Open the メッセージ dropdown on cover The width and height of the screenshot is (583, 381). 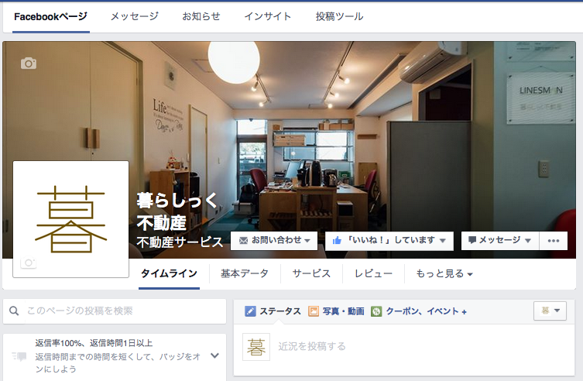pos(500,241)
